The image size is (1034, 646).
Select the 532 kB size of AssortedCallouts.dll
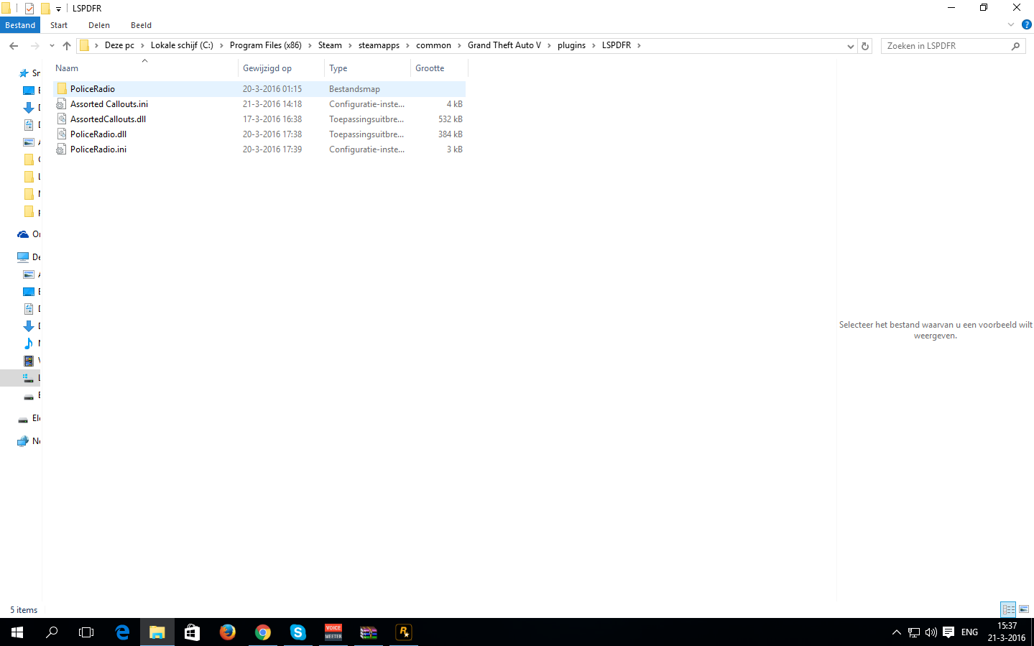pos(451,119)
